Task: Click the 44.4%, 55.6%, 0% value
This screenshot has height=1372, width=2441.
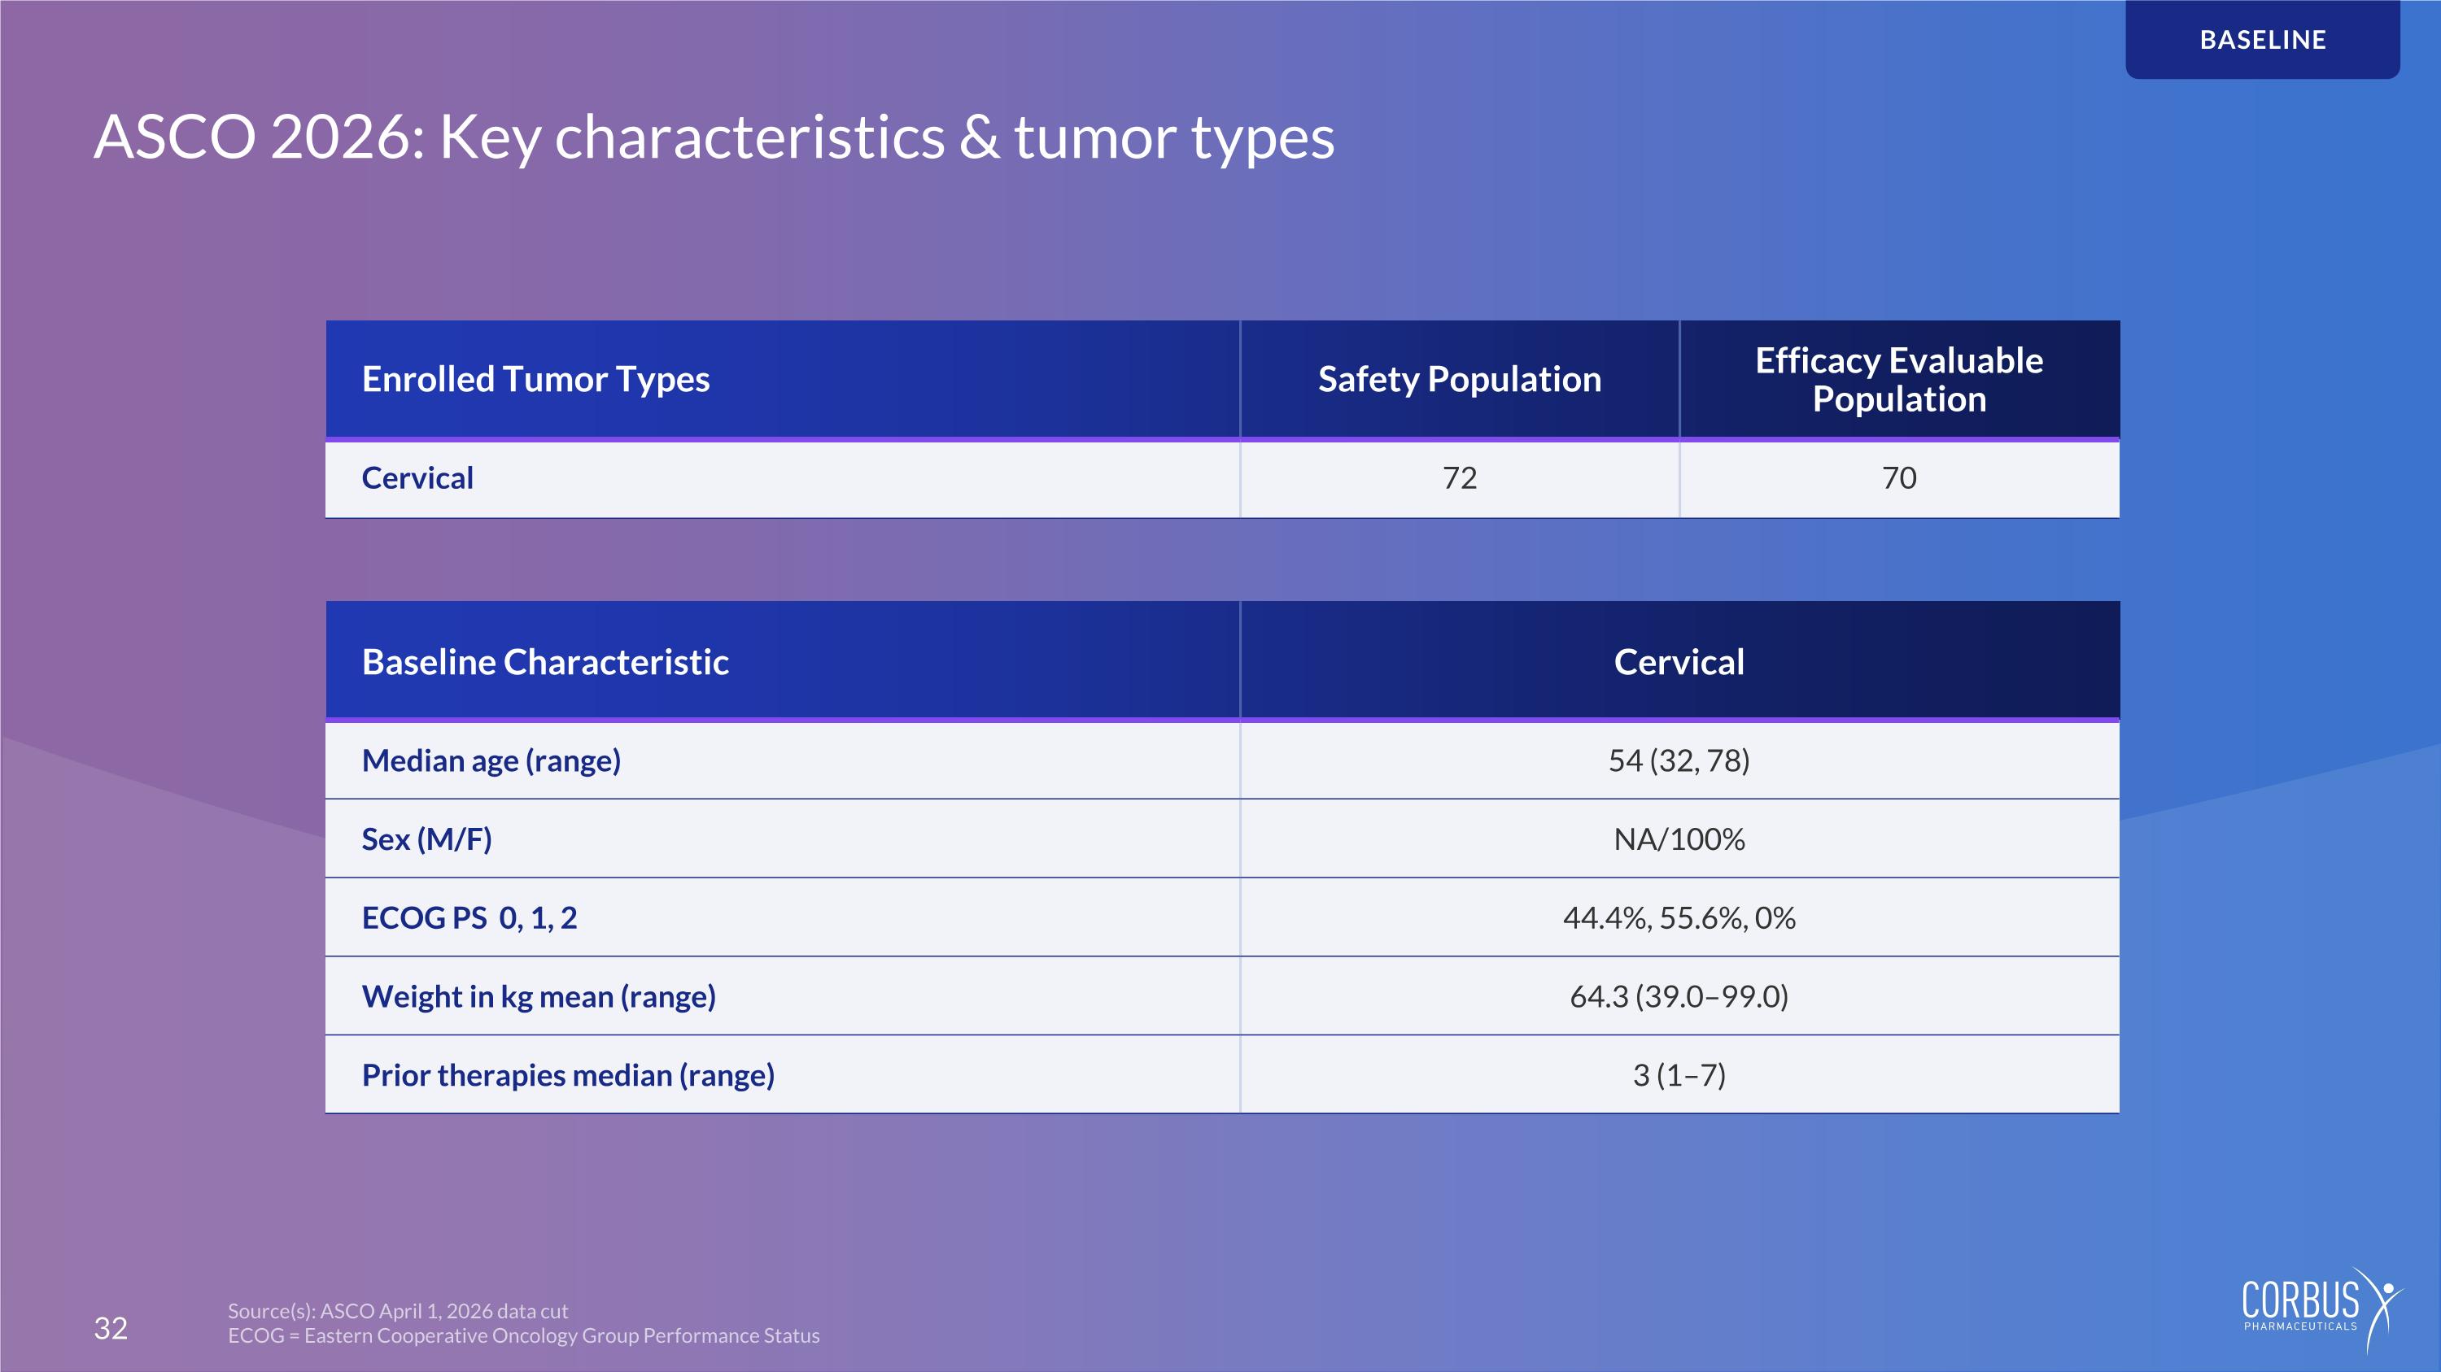Action: 1679,917
